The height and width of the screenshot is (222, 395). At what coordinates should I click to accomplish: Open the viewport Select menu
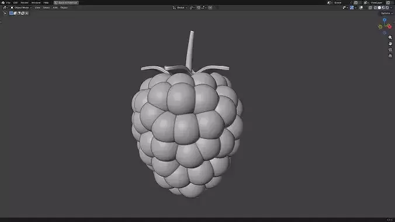point(46,8)
